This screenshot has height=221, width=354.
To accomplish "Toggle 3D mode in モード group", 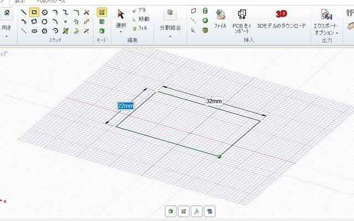I will click(x=102, y=31).
